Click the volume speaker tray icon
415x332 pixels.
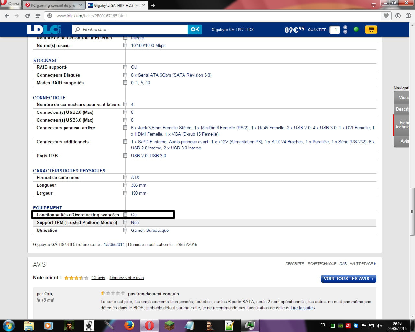(379, 326)
